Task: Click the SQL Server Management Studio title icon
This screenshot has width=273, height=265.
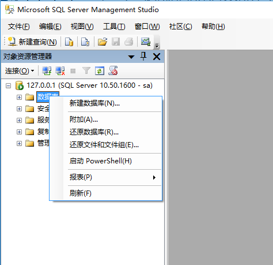Action: click(x=10, y=9)
